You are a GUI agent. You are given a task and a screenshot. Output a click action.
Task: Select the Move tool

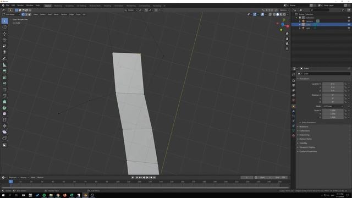click(x=4, y=34)
